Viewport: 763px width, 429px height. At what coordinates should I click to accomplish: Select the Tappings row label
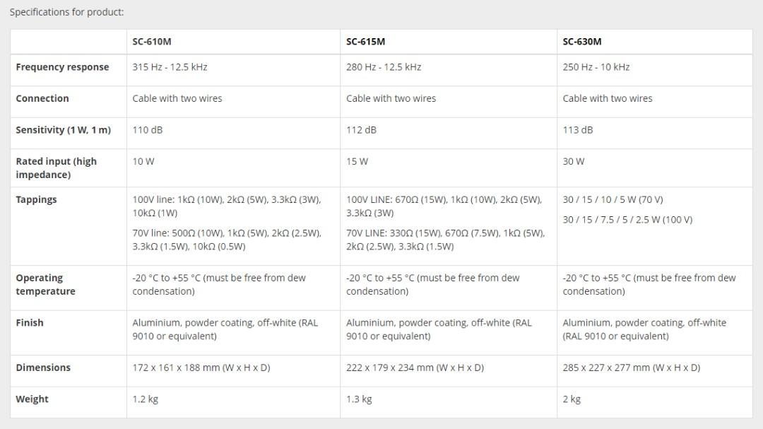[36, 199]
